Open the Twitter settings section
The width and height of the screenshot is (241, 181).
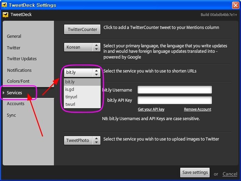pyautogui.click(x=14, y=48)
